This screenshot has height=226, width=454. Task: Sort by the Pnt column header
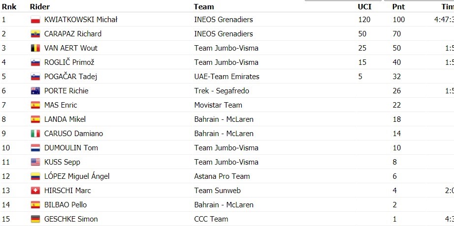click(x=398, y=7)
